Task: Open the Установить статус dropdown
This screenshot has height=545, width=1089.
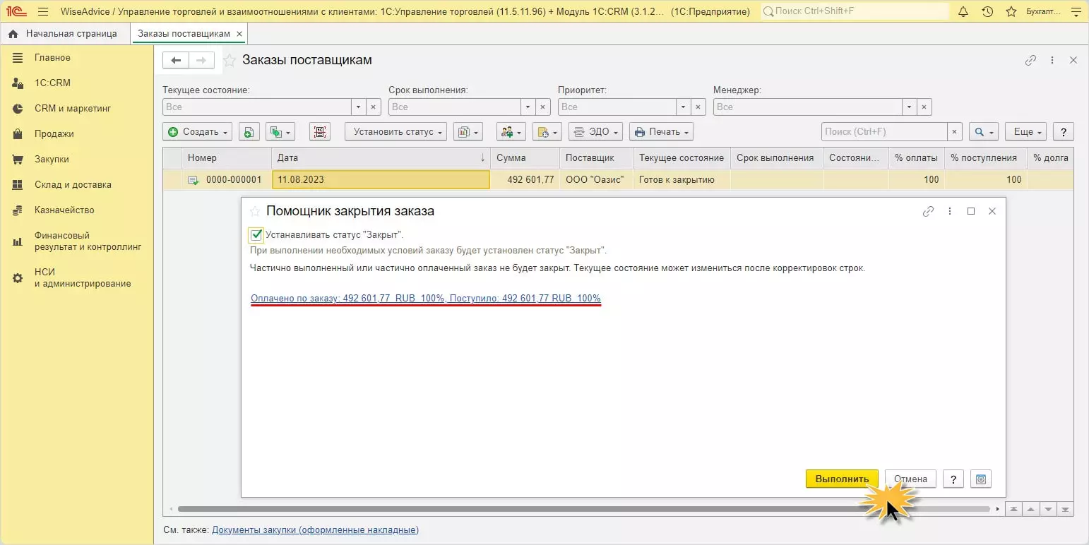Action: pyautogui.click(x=395, y=132)
